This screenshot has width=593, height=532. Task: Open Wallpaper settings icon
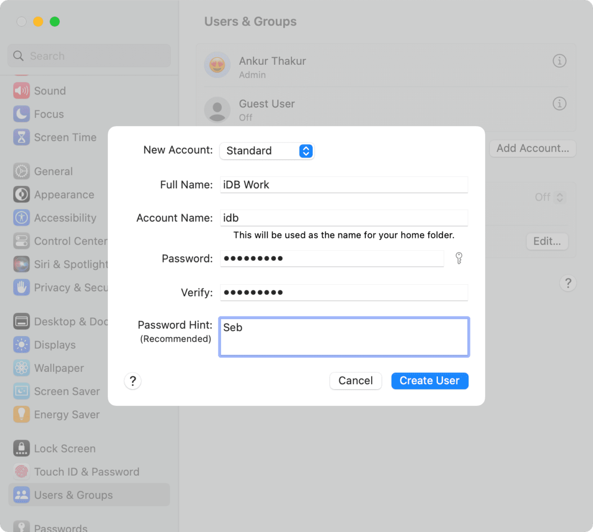(21, 368)
